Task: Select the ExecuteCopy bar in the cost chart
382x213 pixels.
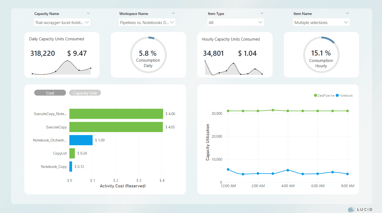Action: point(116,127)
